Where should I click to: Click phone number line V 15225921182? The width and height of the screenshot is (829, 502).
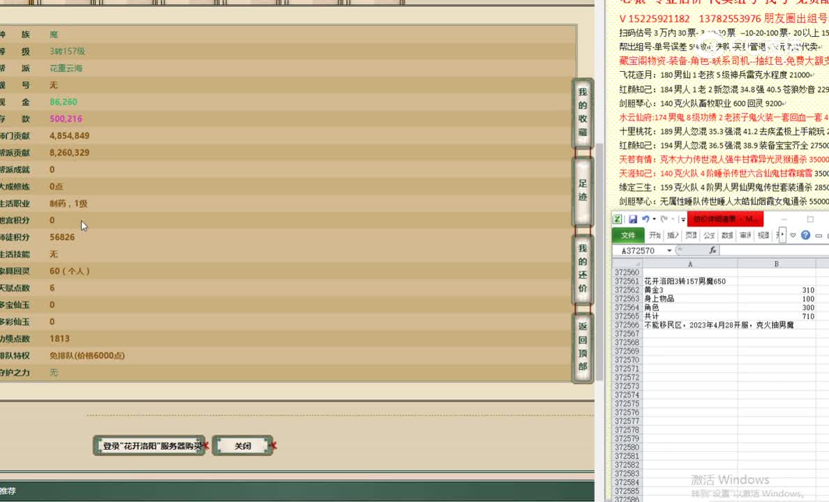pyautogui.click(x=724, y=19)
